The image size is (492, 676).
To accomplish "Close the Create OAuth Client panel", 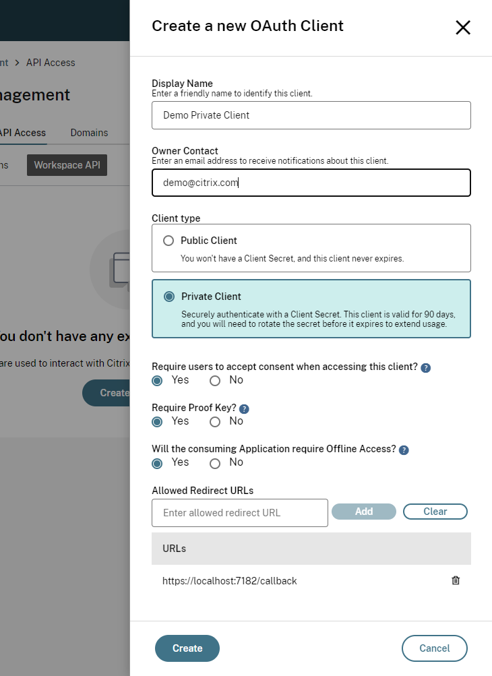I will click(462, 28).
